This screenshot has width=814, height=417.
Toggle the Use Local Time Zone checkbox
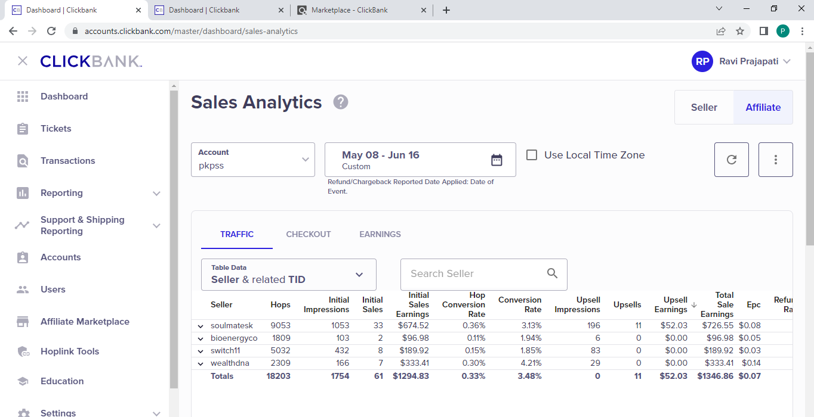pyautogui.click(x=532, y=155)
